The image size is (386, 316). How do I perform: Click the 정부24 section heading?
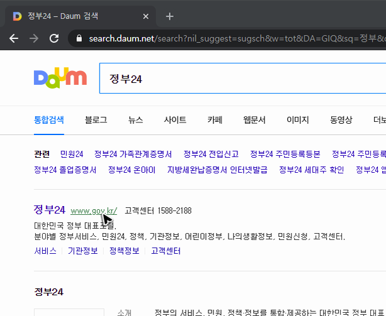point(48,292)
